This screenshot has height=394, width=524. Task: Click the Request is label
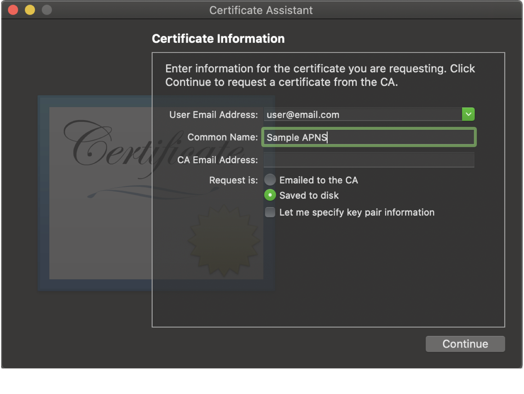pos(233,180)
